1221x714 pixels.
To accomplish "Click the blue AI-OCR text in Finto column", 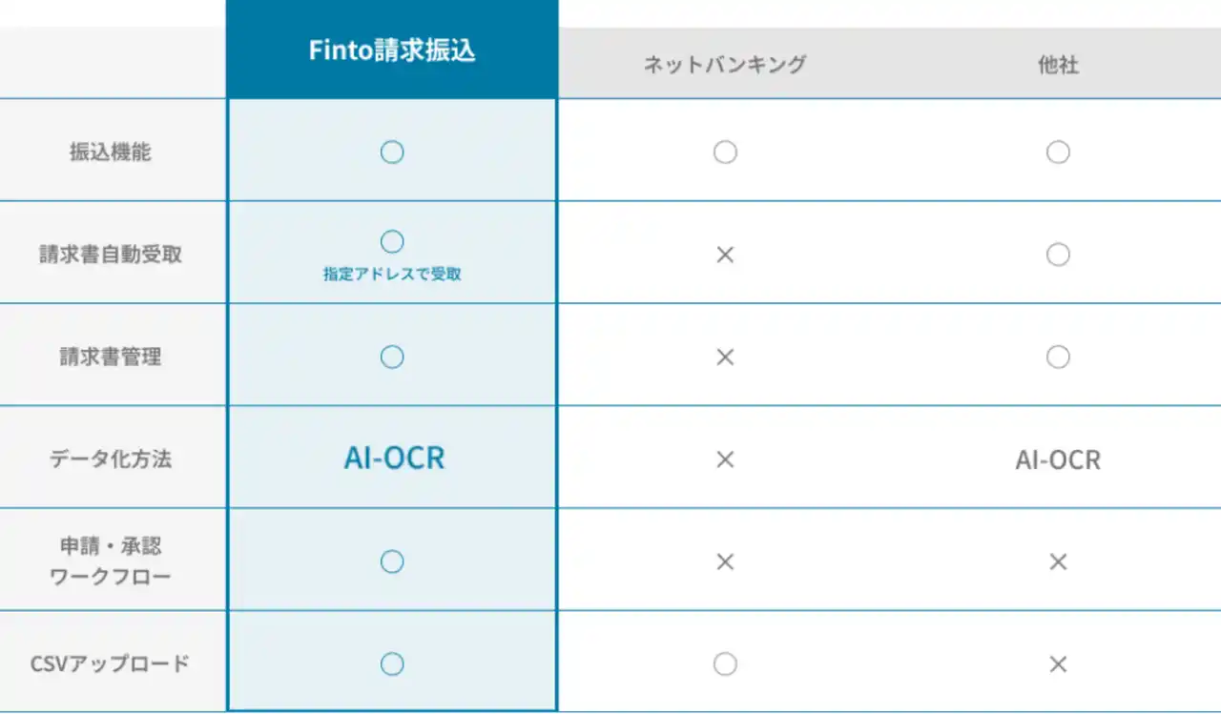I will 394,459.
